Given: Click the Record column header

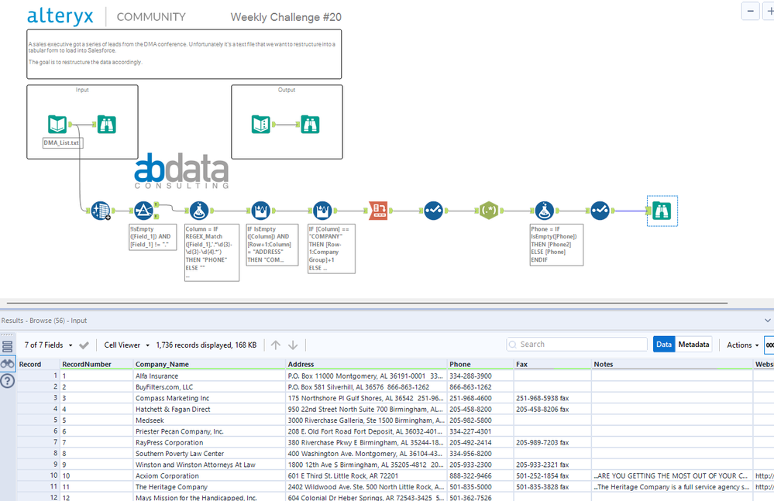Looking at the screenshot, I should [x=39, y=365].
